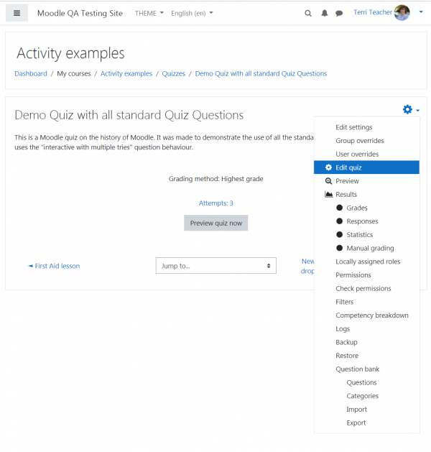Open Questions under Question bank
The width and height of the screenshot is (431, 452).
coord(361,382)
